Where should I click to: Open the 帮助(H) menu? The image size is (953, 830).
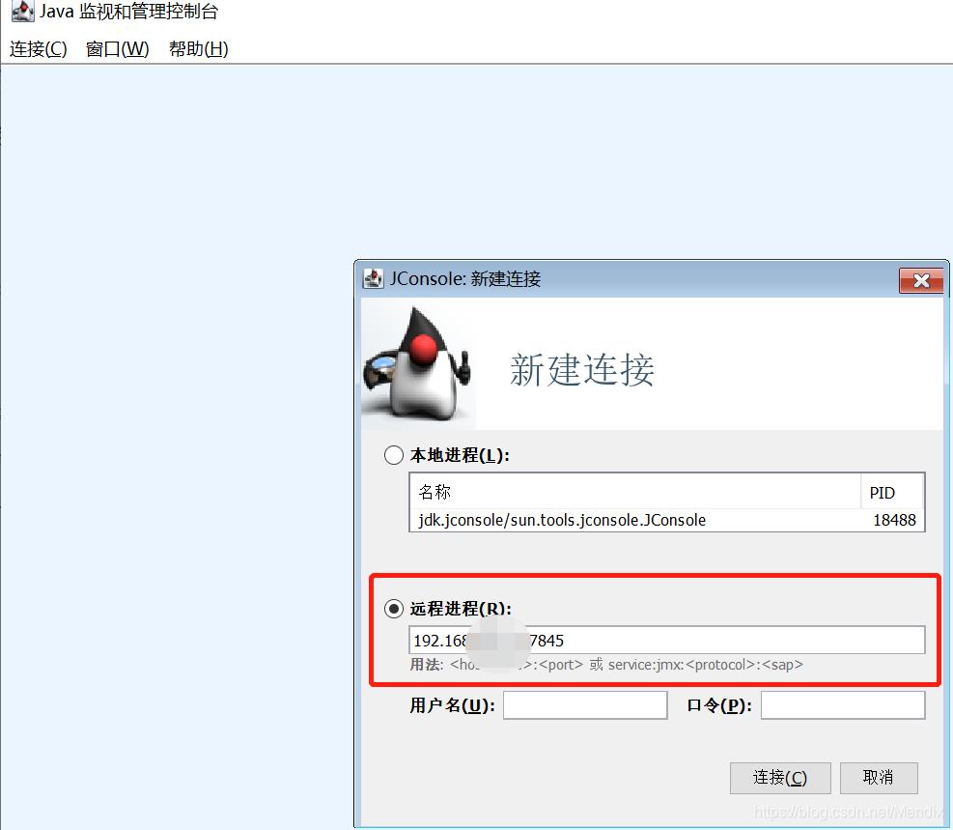coord(198,48)
